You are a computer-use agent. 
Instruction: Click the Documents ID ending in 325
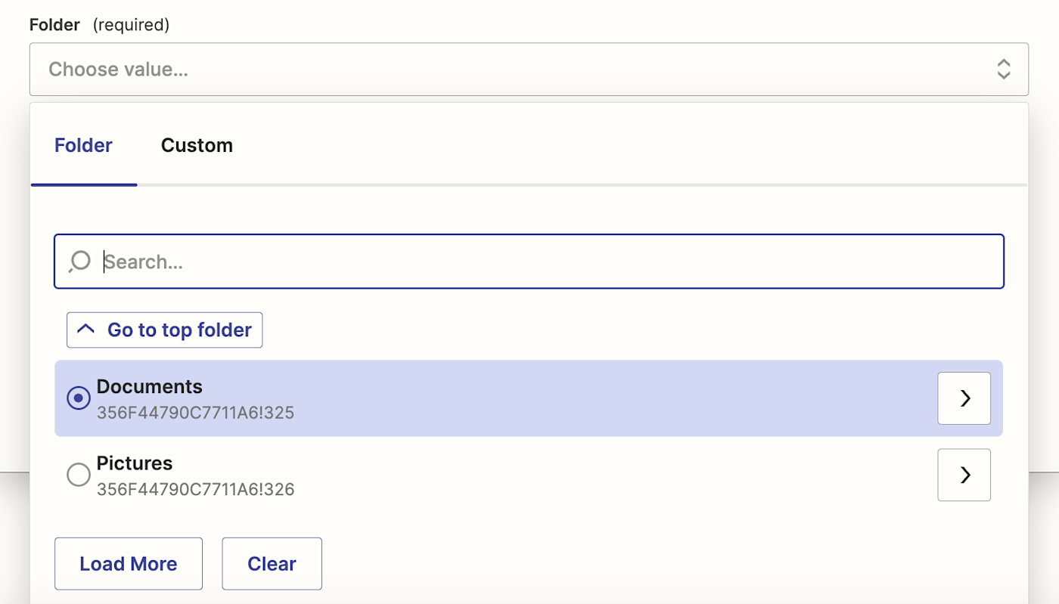coord(195,413)
